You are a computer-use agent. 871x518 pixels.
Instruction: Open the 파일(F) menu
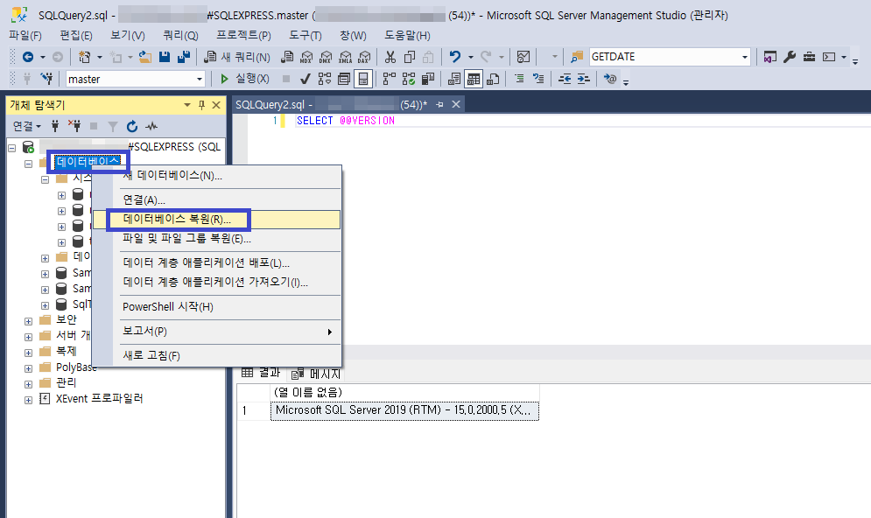tap(25, 36)
